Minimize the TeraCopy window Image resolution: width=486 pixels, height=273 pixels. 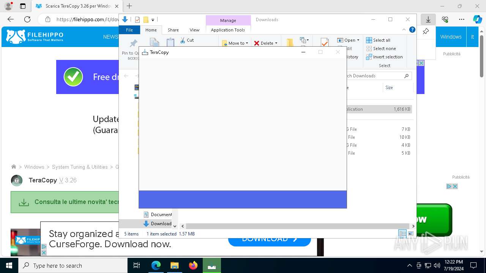(x=303, y=52)
